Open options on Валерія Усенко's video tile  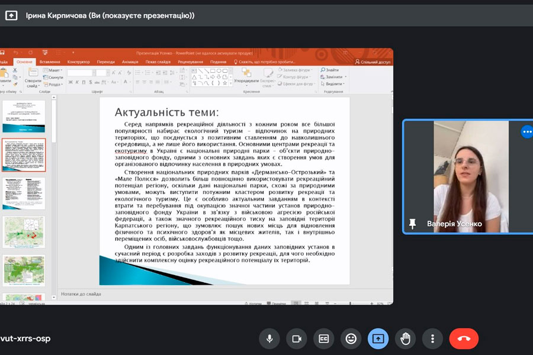pos(526,131)
